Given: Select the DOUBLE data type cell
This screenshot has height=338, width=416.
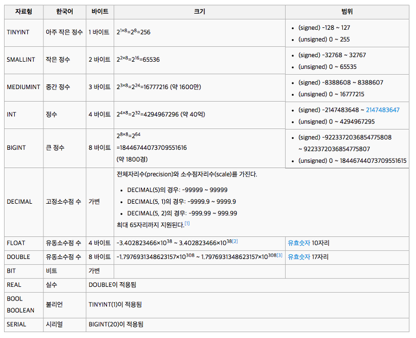Looking at the screenshot, I should click(24, 257).
